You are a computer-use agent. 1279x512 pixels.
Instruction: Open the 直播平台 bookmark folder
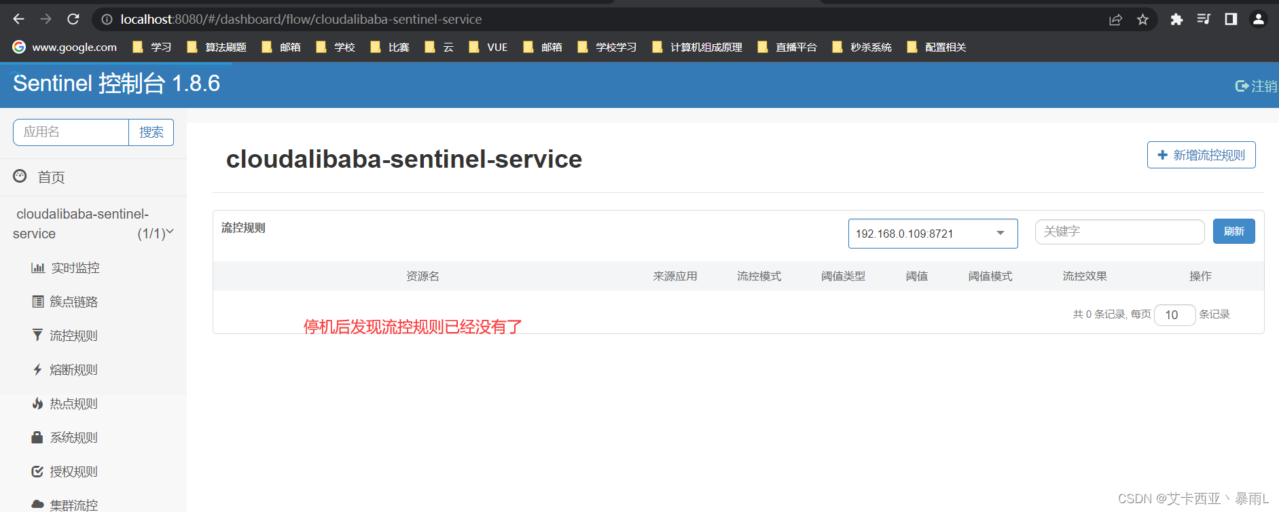coord(787,47)
